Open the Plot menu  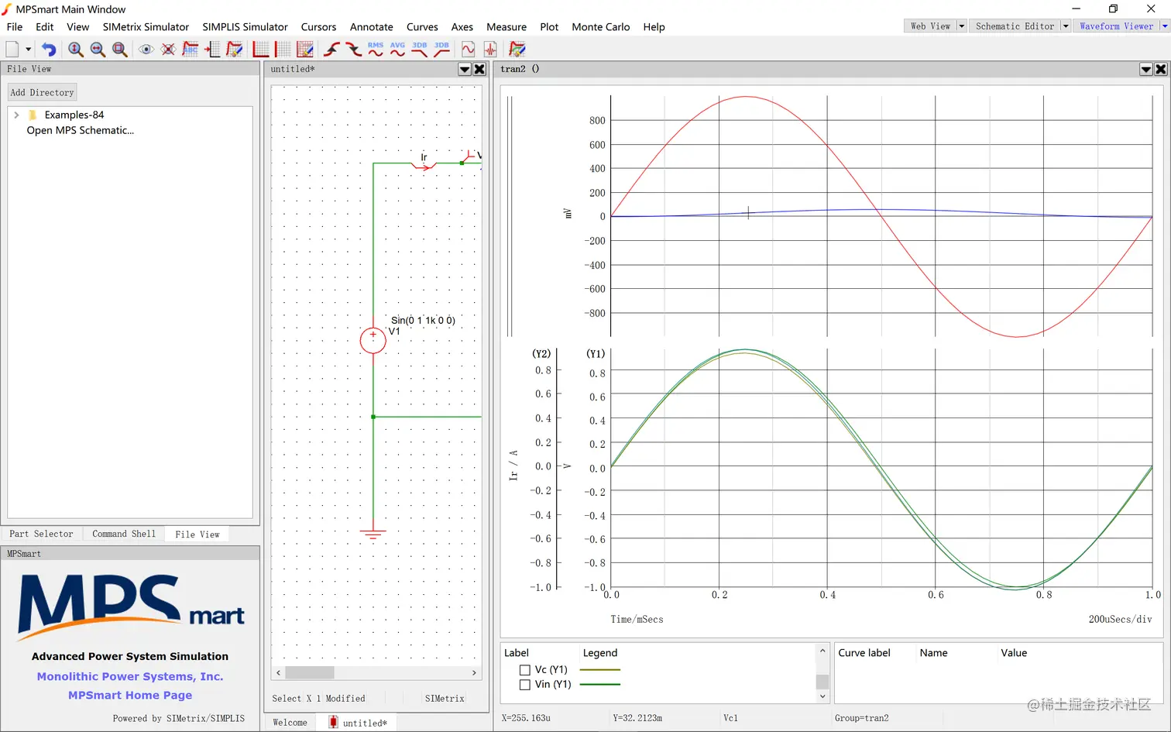click(549, 27)
